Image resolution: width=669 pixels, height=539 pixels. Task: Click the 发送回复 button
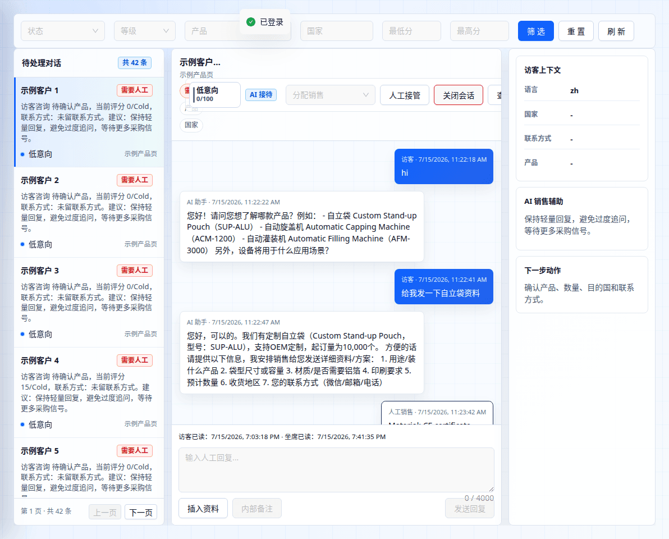[x=470, y=508]
